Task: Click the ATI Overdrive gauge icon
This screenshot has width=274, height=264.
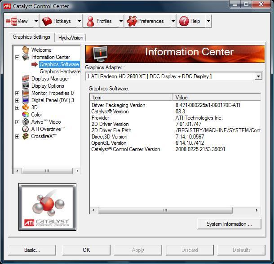Action: (26, 129)
